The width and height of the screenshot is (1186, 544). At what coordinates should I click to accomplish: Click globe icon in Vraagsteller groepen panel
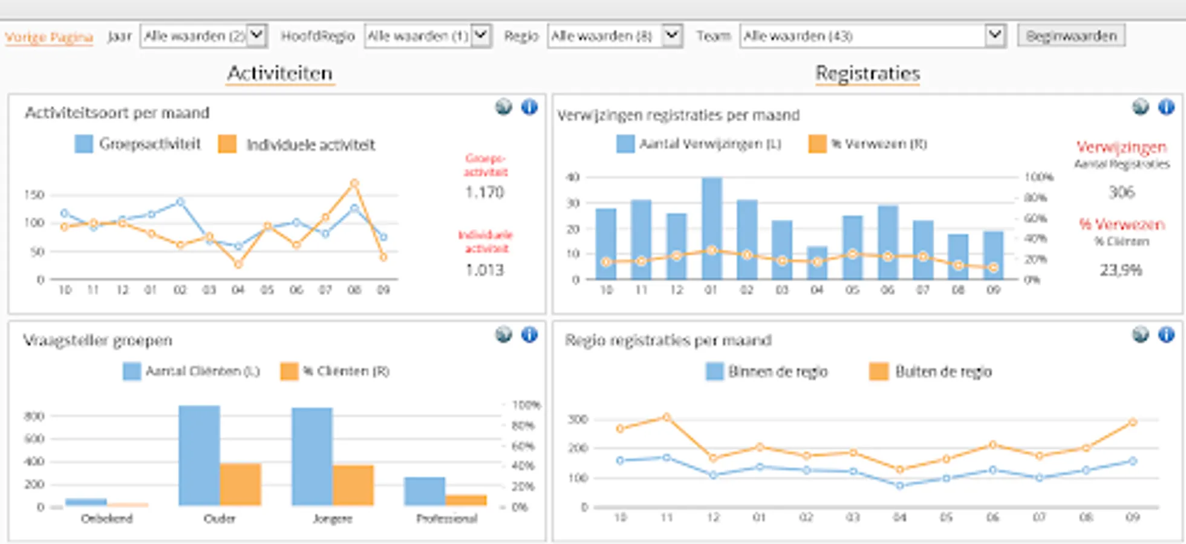coord(503,334)
